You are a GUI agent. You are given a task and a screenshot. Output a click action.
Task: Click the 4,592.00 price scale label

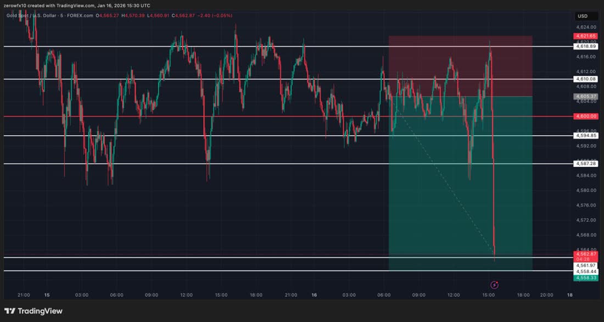click(x=585, y=146)
